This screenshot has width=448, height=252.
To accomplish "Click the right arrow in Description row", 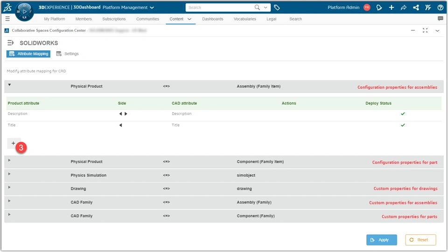I will click(x=126, y=114).
